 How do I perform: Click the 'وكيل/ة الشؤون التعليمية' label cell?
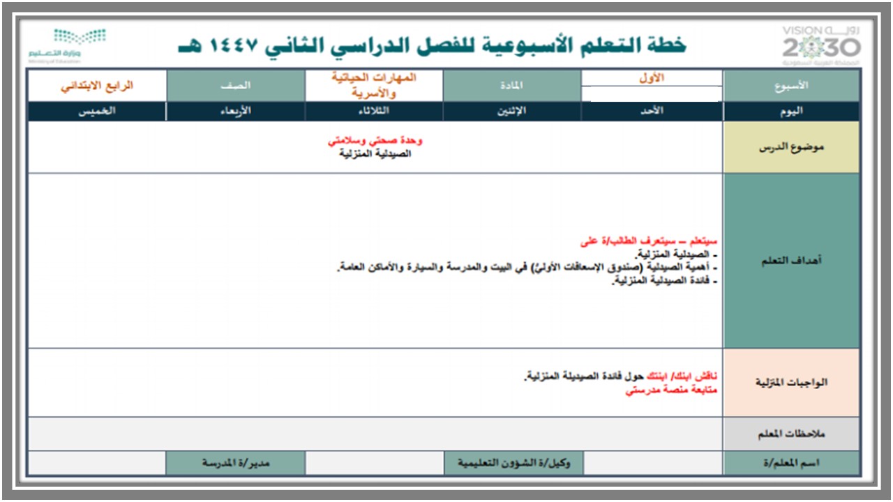coord(513,463)
